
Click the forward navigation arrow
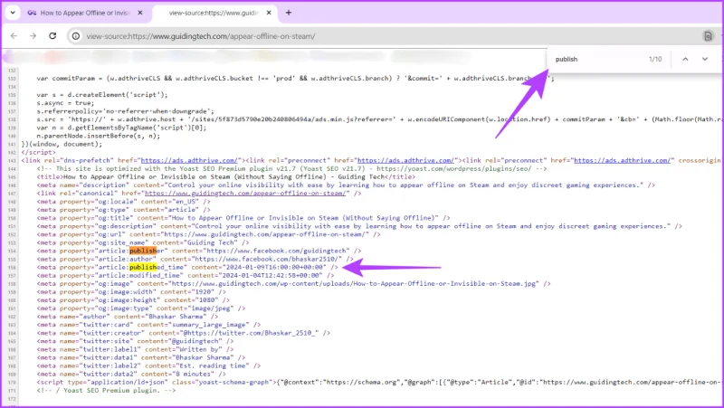[33, 36]
